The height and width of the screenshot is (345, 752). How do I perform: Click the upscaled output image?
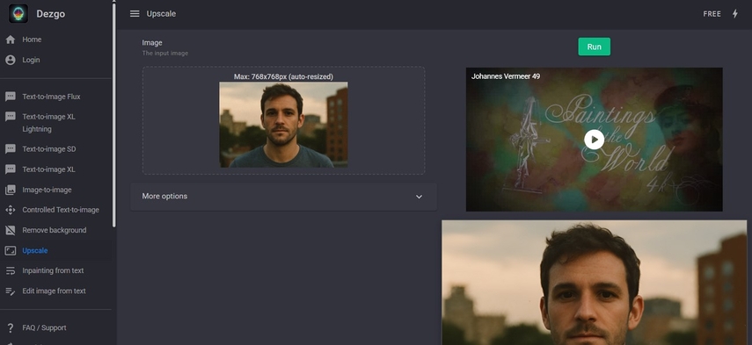click(595, 283)
